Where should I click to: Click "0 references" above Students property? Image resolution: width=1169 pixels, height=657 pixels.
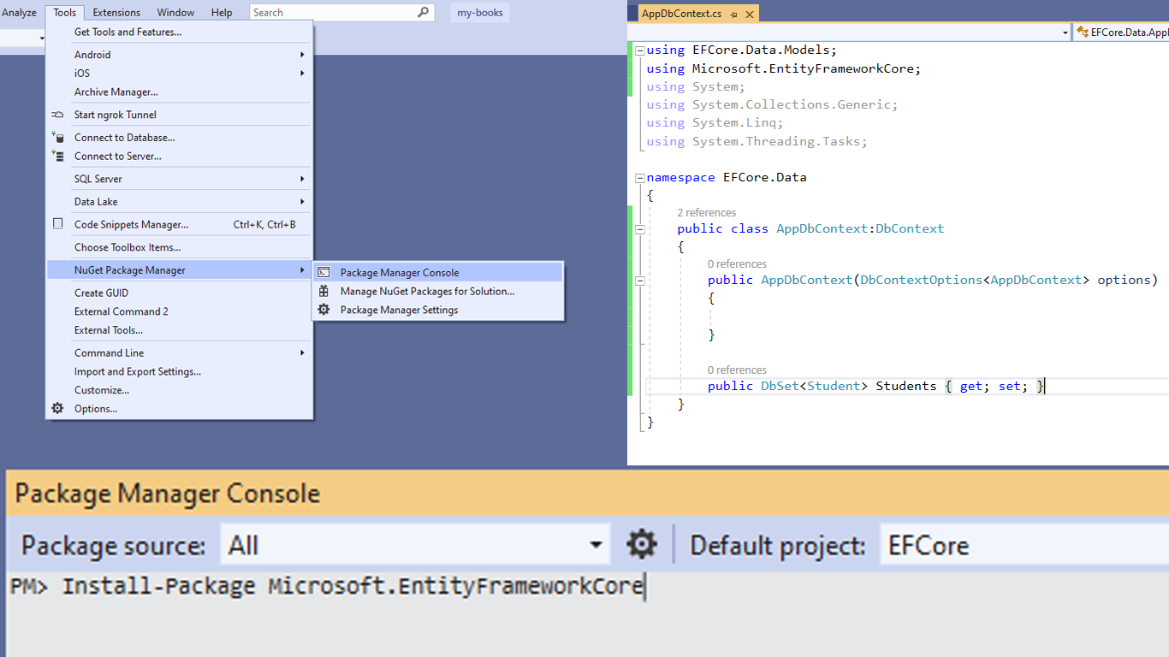737,370
